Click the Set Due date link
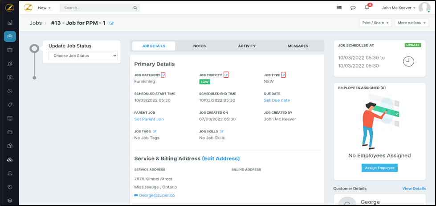 277,100
